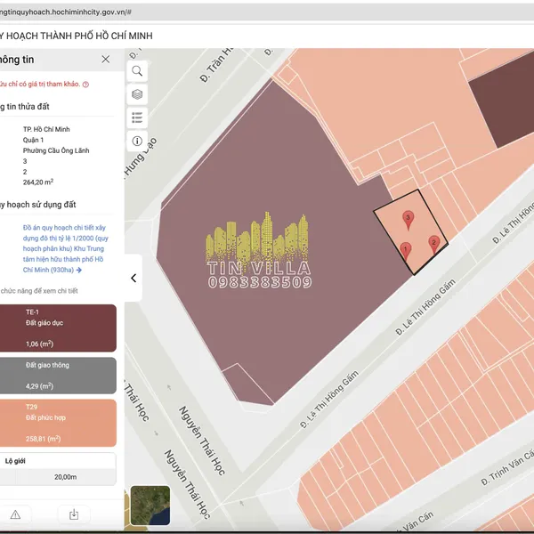Show the map legend list

(137, 117)
